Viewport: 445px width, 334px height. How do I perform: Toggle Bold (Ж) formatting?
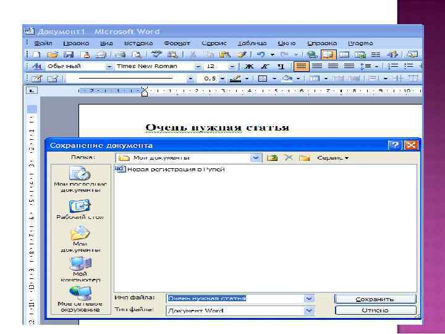click(249, 66)
